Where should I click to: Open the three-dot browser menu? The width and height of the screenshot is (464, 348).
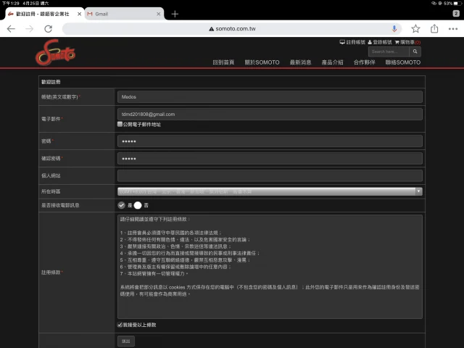pos(453,29)
